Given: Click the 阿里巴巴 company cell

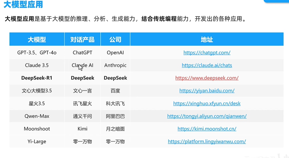Looking at the screenshot, I should (115, 116).
